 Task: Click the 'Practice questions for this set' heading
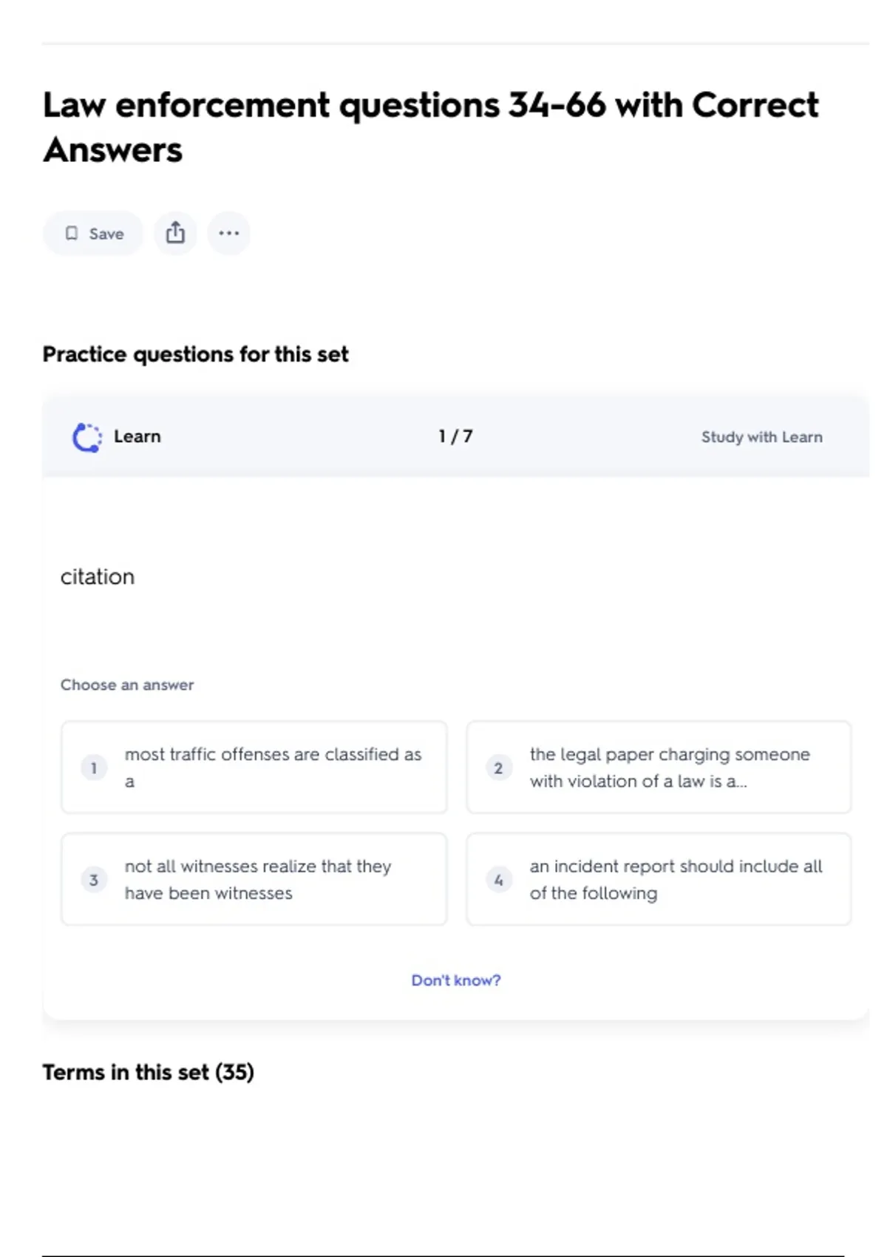(195, 354)
